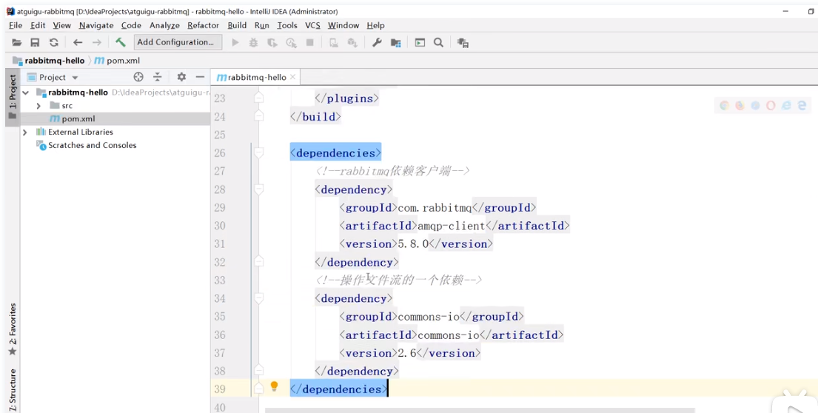Image resolution: width=818 pixels, height=413 pixels.
Task: Open the View menu
Action: pos(61,25)
